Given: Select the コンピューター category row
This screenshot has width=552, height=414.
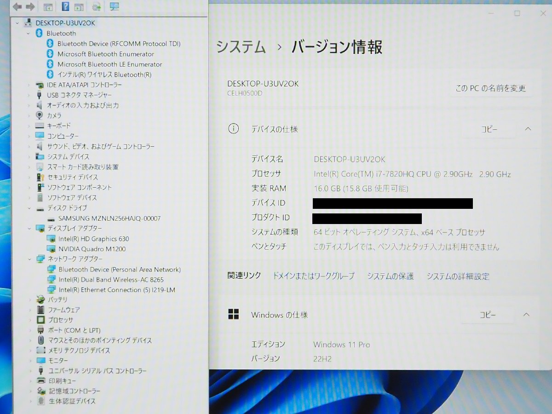Looking at the screenshot, I should coord(63,136).
